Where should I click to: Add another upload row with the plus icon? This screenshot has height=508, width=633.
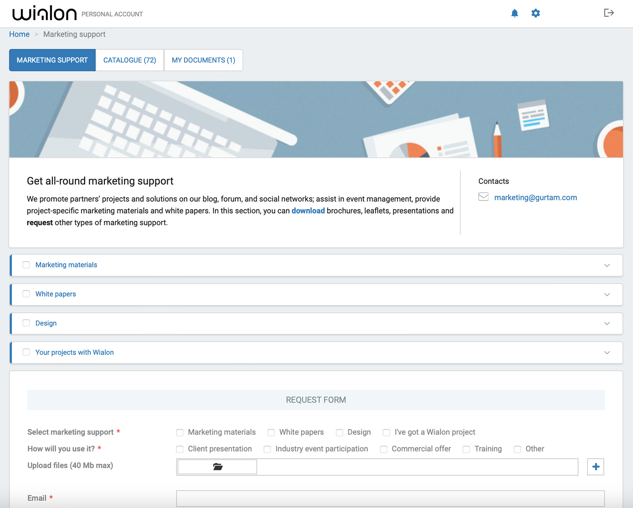[595, 467]
